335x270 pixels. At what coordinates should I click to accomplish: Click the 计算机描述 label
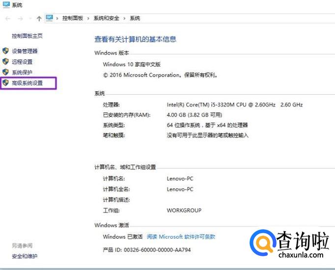pos(116,200)
